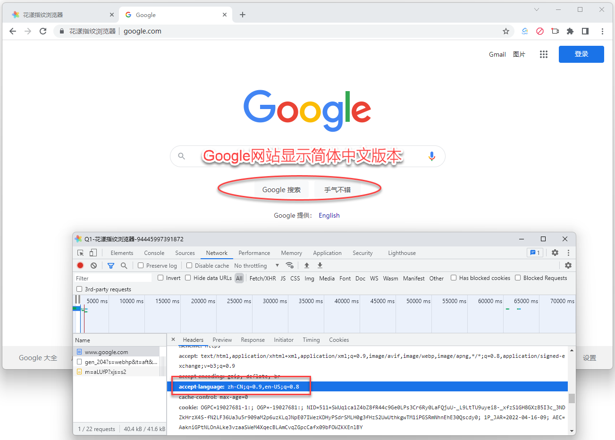This screenshot has height=440, width=615.
Task: Switch Google to English link
Action: pyautogui.click(x=329, y=215)
